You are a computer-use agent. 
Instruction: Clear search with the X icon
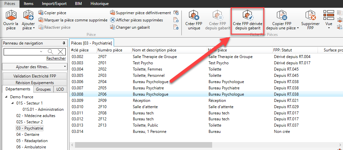60,51
